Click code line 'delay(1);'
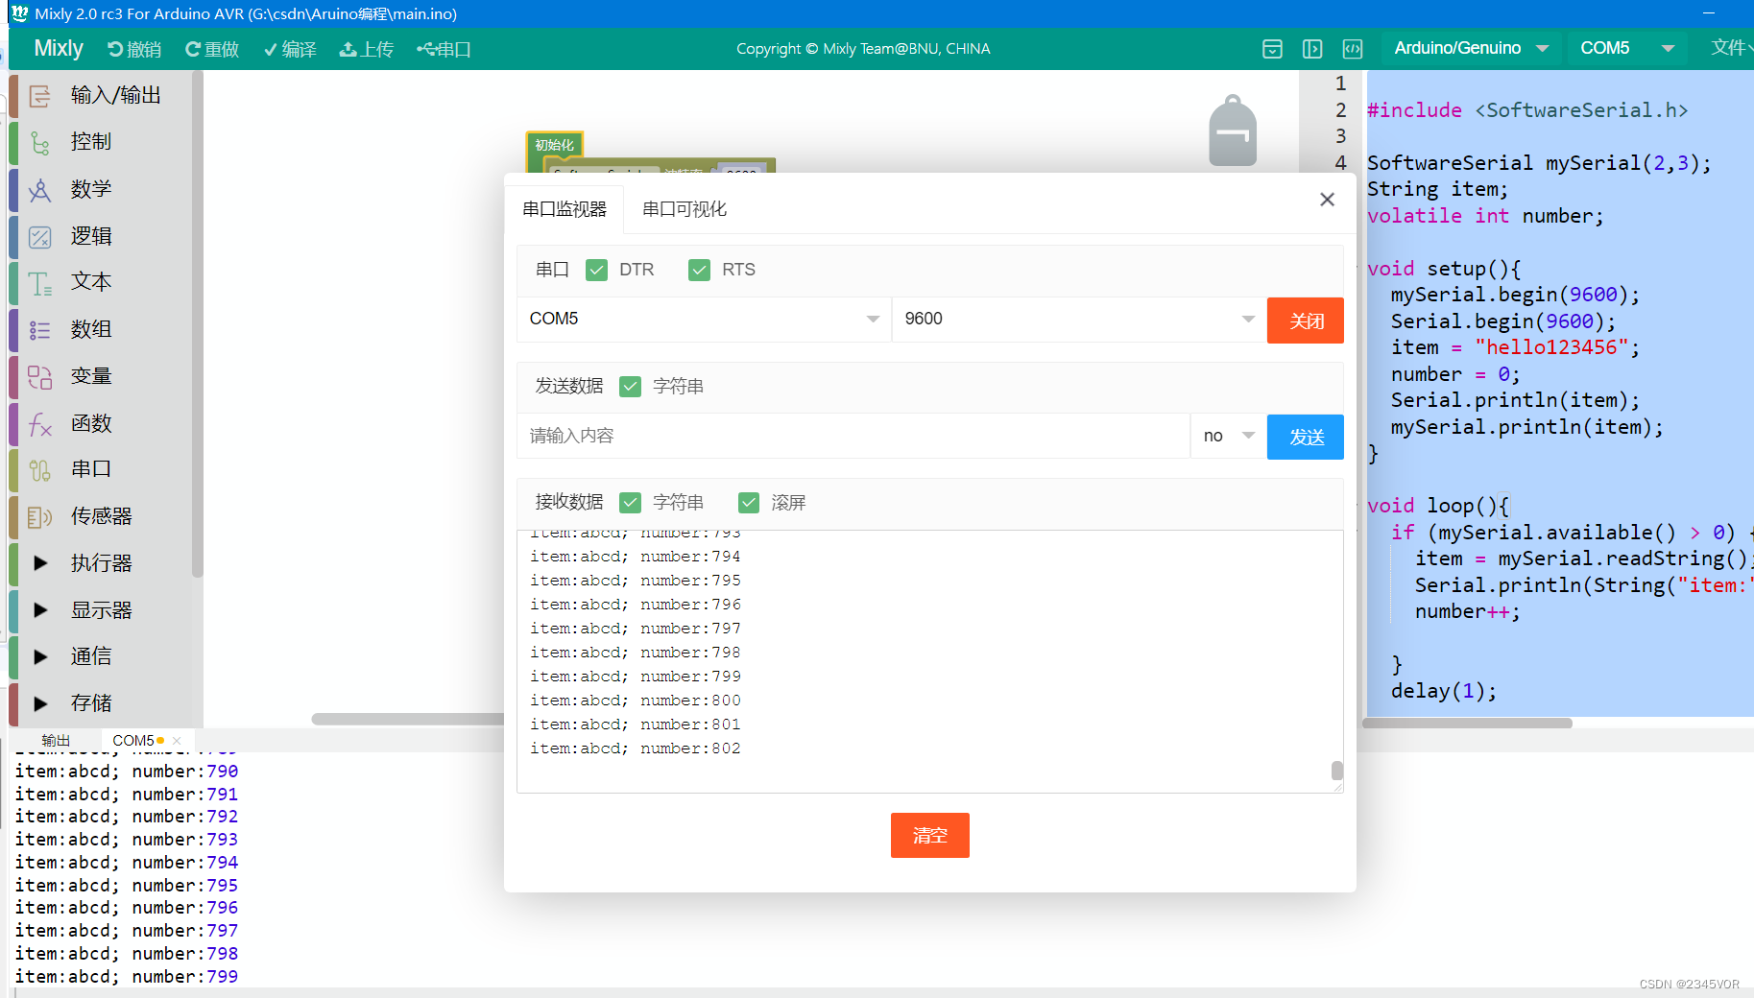This screenshot has height=998, width=1754. pyautogui.click(x=1444, y=691)
